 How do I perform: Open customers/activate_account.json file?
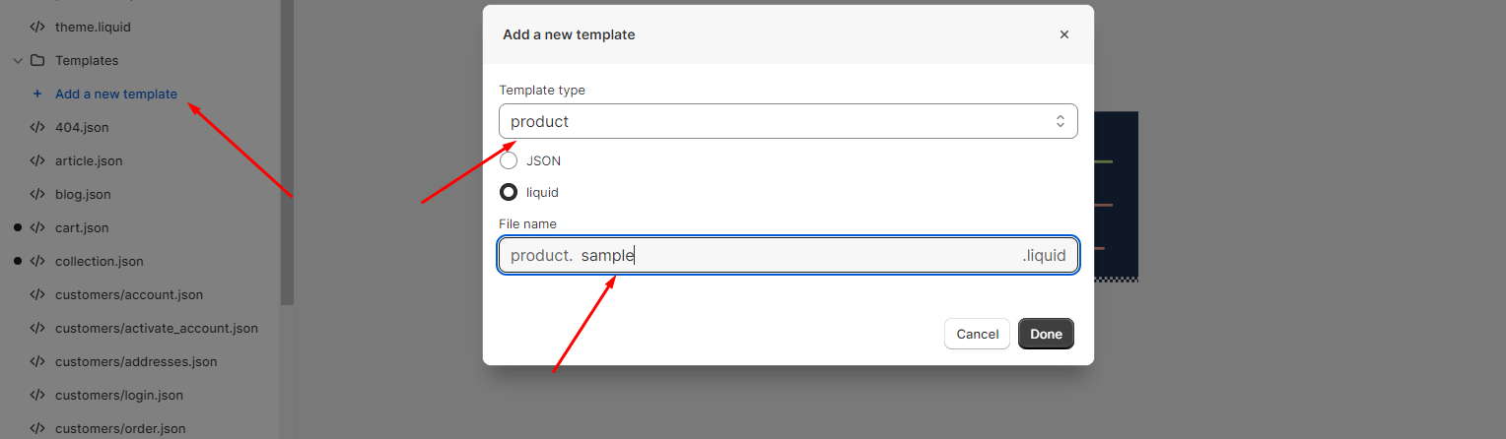157,329
